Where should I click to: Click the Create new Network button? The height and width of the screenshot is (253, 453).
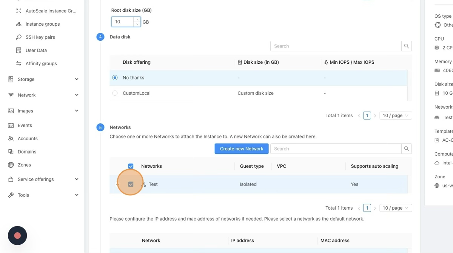tap(242, 149)
